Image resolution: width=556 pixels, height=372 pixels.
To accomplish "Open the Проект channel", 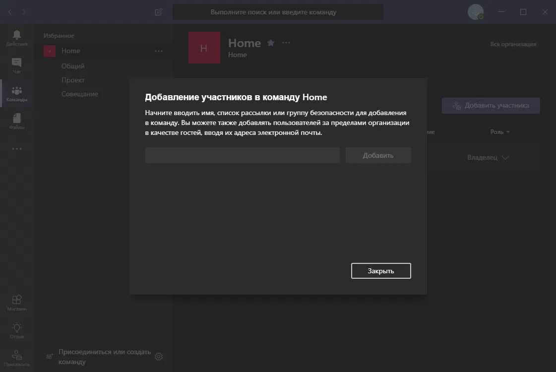I will click(x=73, y=80).
